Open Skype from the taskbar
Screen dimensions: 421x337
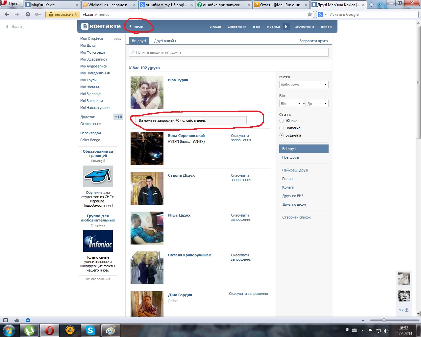pos(90,330)
